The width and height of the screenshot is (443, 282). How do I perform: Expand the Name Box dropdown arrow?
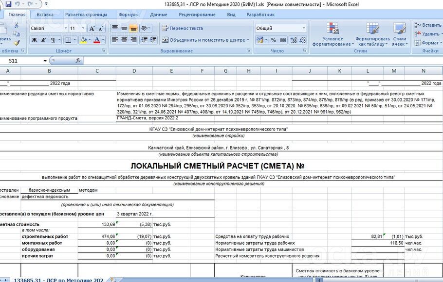[45, 61]
